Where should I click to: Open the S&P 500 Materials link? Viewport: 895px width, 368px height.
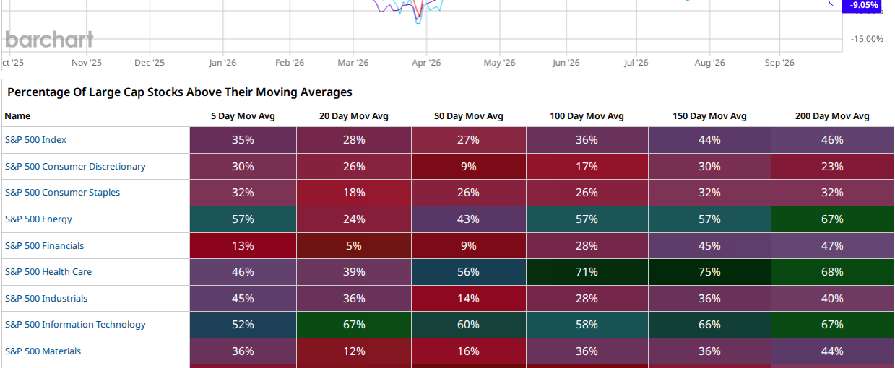[43, 351]
